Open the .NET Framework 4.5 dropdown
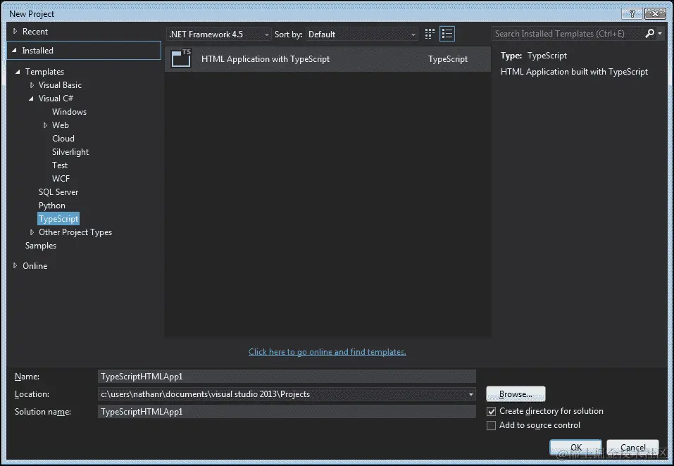Screen dimensions: 674x466 (266, 33)
